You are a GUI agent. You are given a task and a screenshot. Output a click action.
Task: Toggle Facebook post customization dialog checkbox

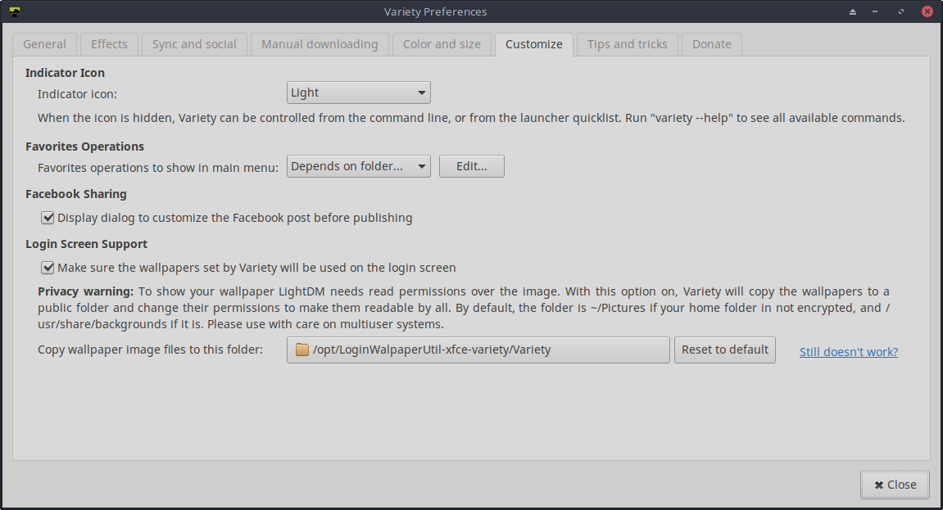[48, 218]
